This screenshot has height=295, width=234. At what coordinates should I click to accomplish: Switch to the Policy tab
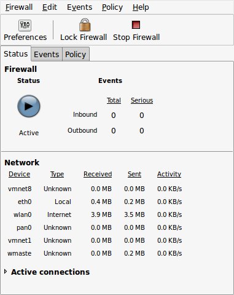(76, 55)
